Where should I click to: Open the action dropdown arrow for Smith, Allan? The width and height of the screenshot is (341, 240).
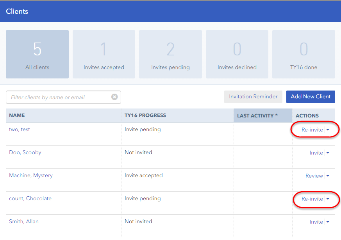pos(328,222)
